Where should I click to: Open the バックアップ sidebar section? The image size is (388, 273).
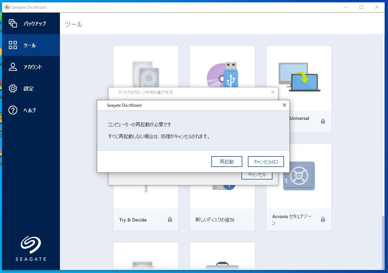(x=31, y=23)
